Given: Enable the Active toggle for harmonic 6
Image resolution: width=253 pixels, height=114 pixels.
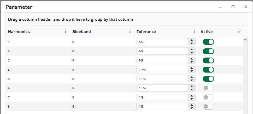Looking at the screenshot, I should click(208, 88).
